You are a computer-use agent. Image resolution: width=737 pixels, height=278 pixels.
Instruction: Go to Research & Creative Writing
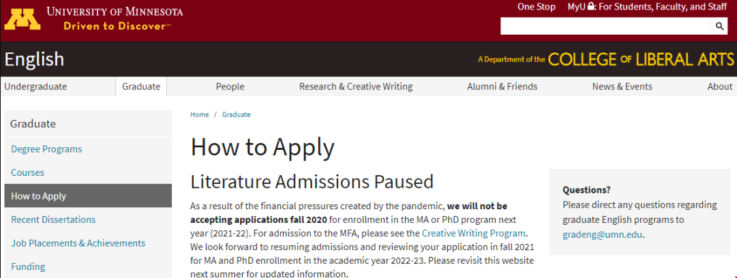point(356,87)
